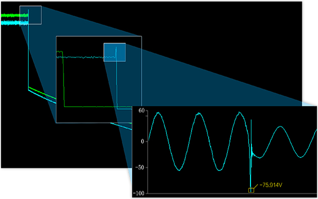Viewport: 318px width, 199px height.
Task: Click the -50 label on the voltage axis
Action: coord(140,168)
